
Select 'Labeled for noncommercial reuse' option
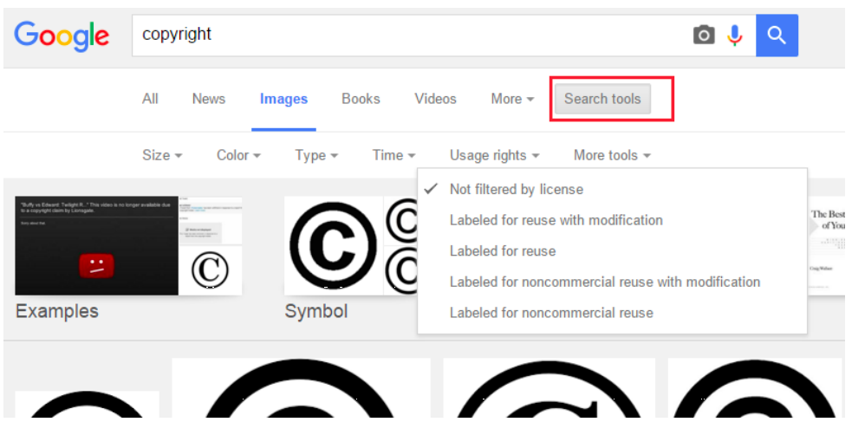pyautogui.click(x=551, y=313)
